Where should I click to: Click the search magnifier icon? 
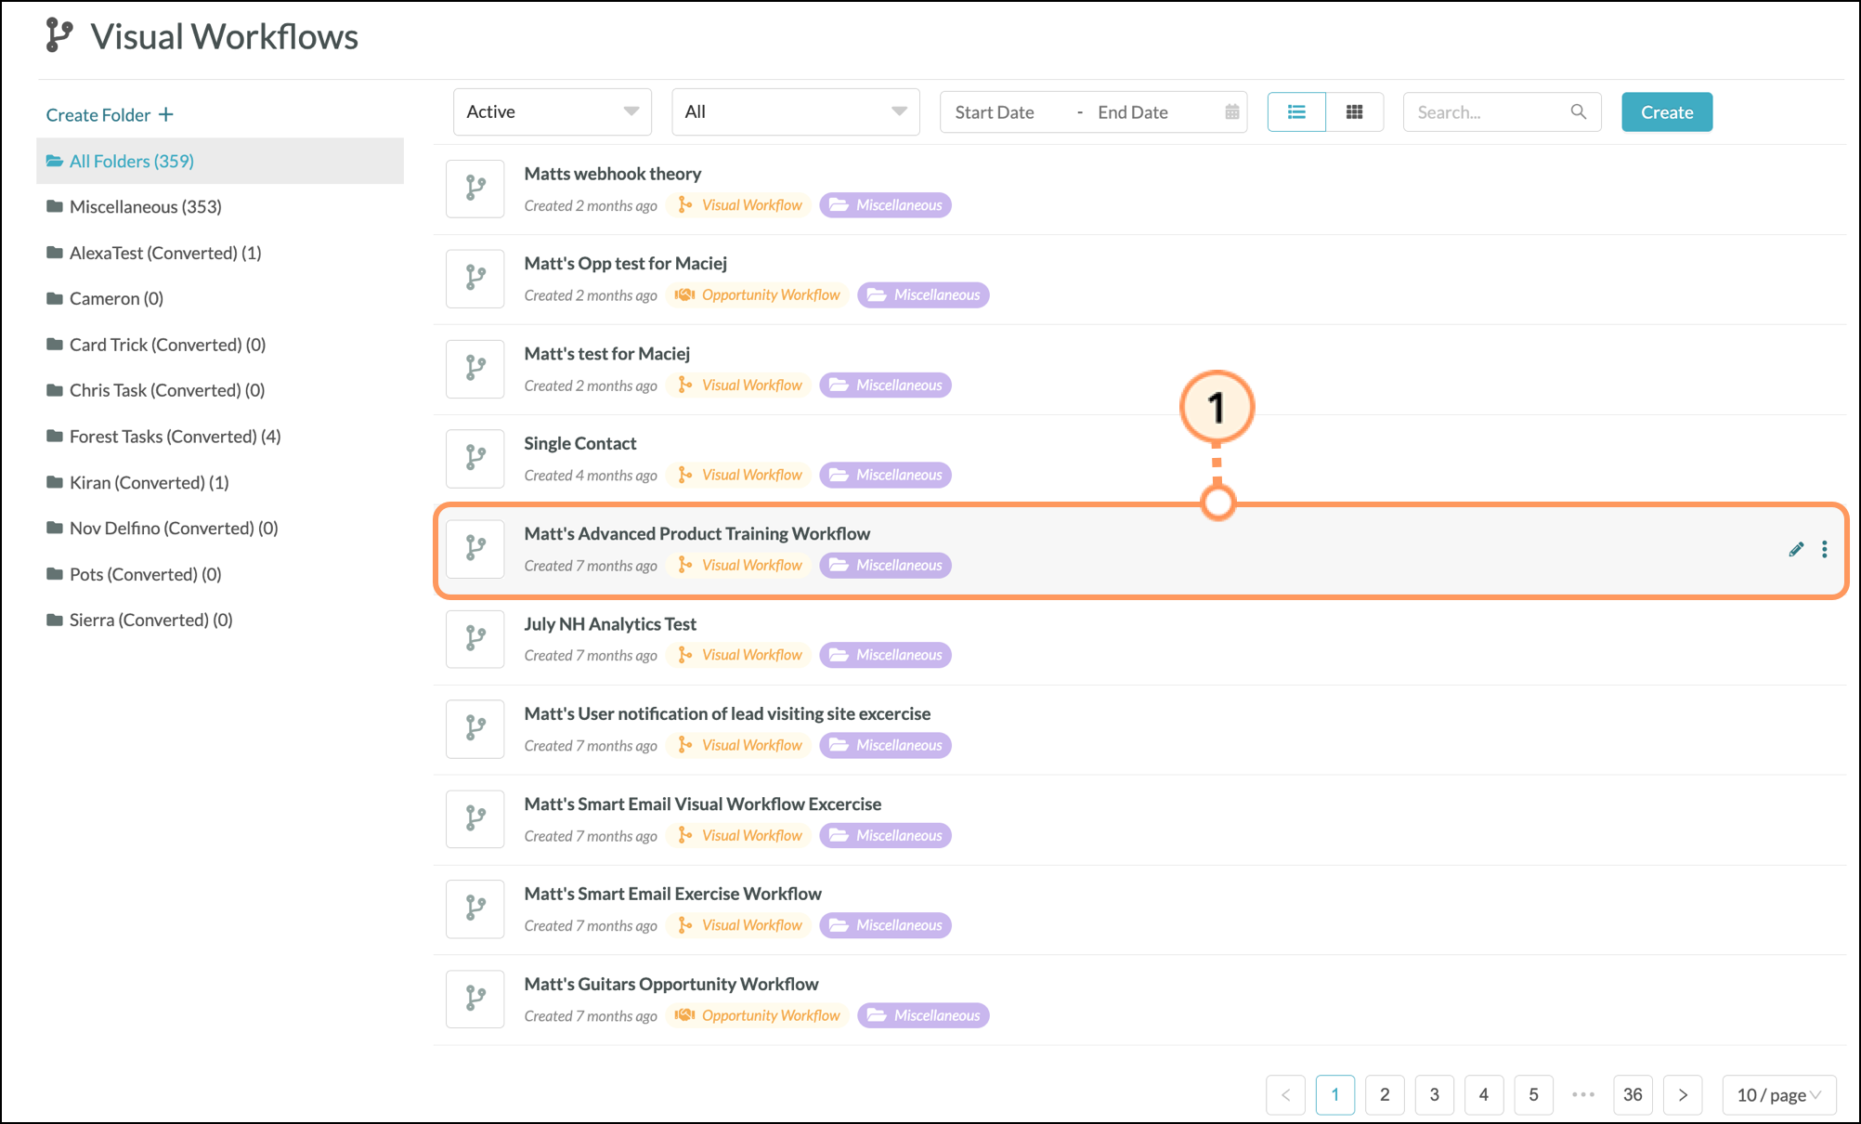point(1578,111)
